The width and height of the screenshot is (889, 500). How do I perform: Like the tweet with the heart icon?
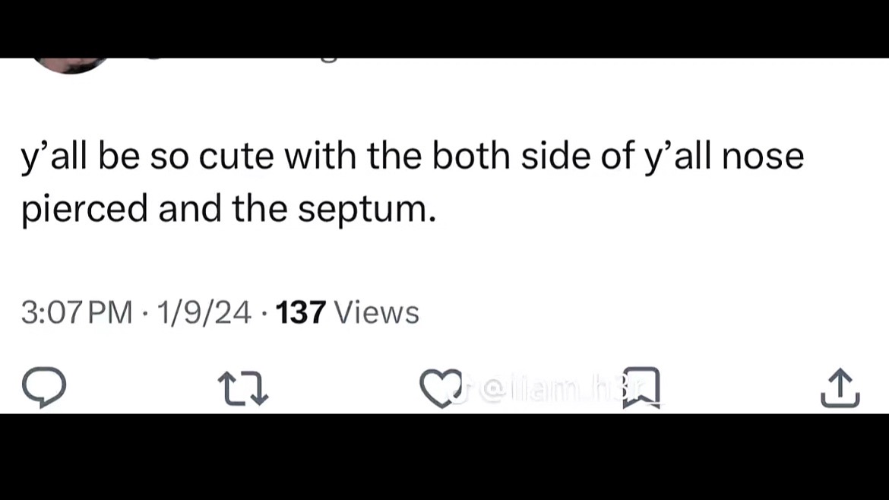[441, 388]
